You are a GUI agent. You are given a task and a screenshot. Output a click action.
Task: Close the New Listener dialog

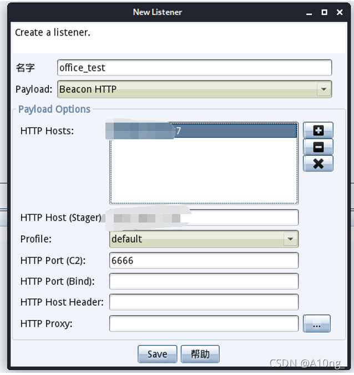[340, 12]
